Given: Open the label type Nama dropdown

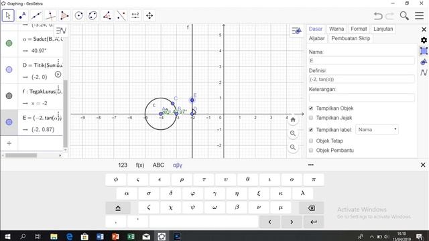Looking at the screenshot, I should (x=377, y=129).
